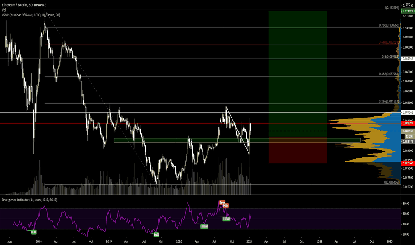The image size is (415, 245).
Task: Click the 1d 20h bar countdown label
Action: tap(409, 136)
